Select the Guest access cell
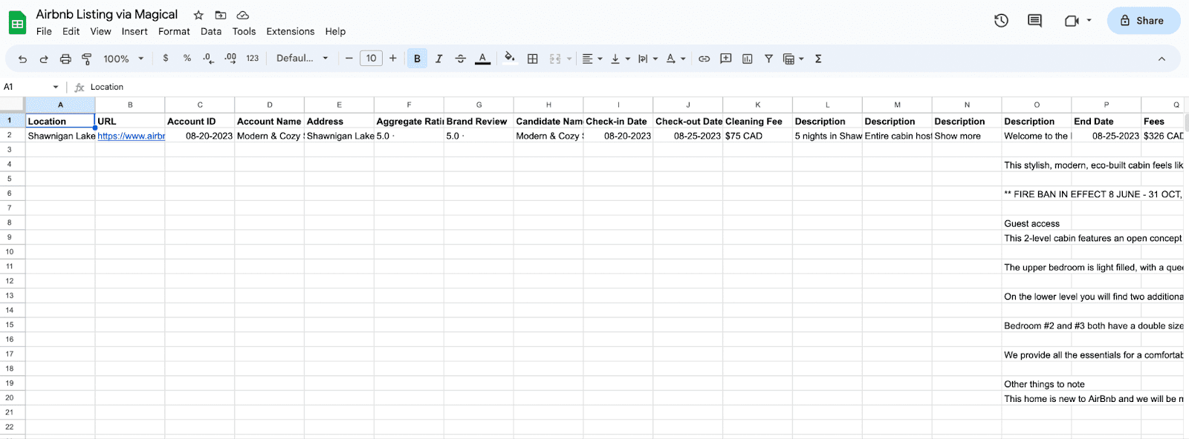The width and height of the screenshot is (1189, 439). pos(1036,223)
